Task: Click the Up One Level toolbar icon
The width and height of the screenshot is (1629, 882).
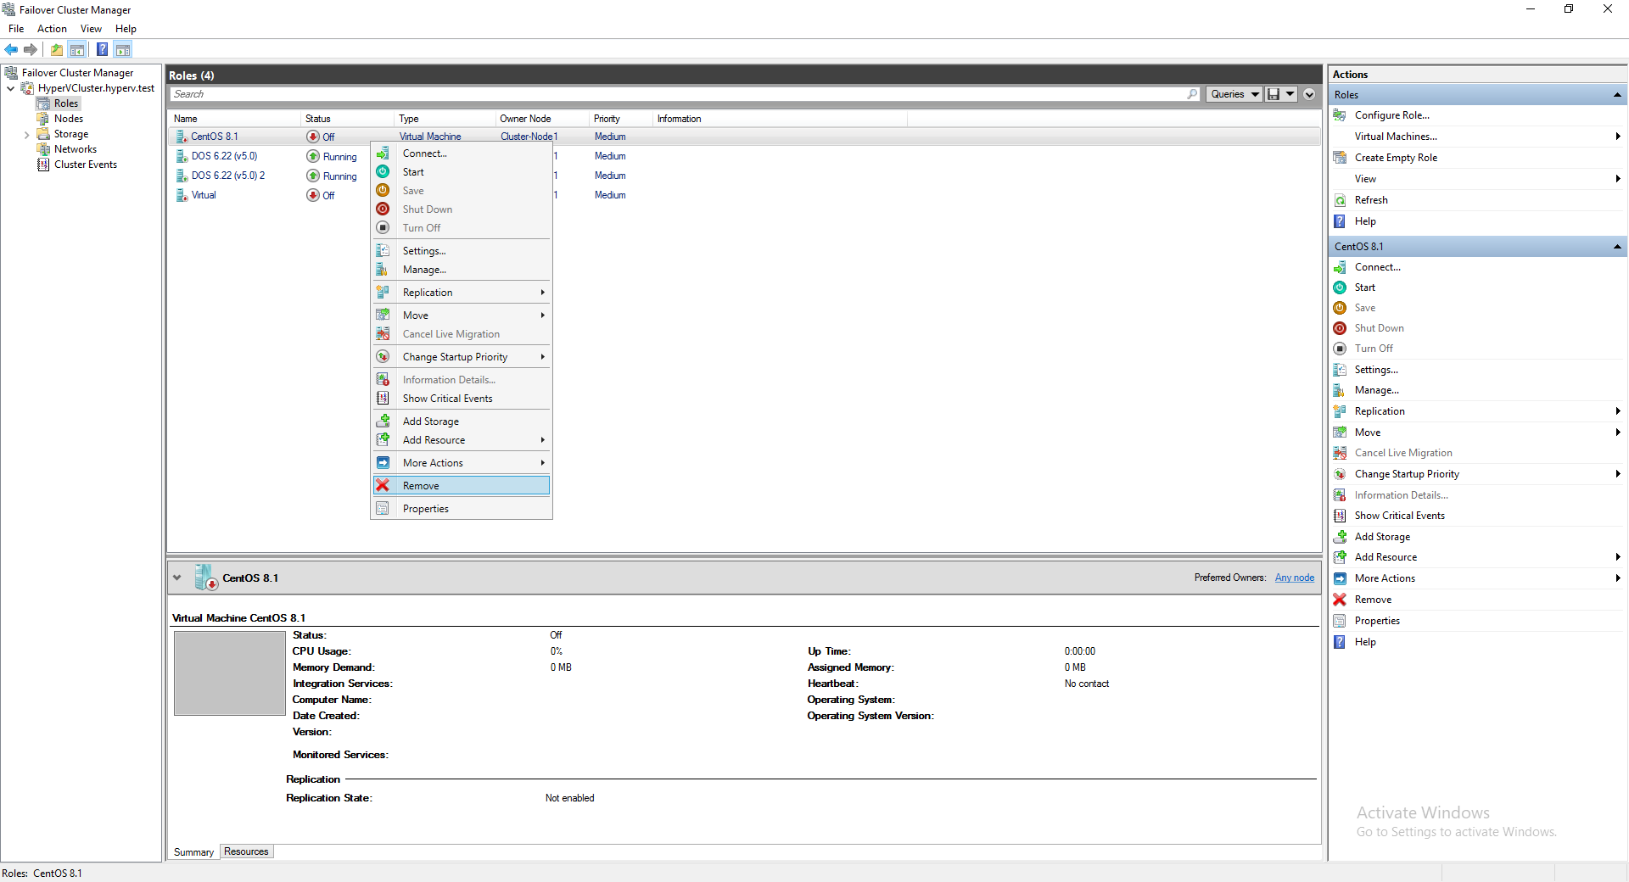Action: click(57, 49)
